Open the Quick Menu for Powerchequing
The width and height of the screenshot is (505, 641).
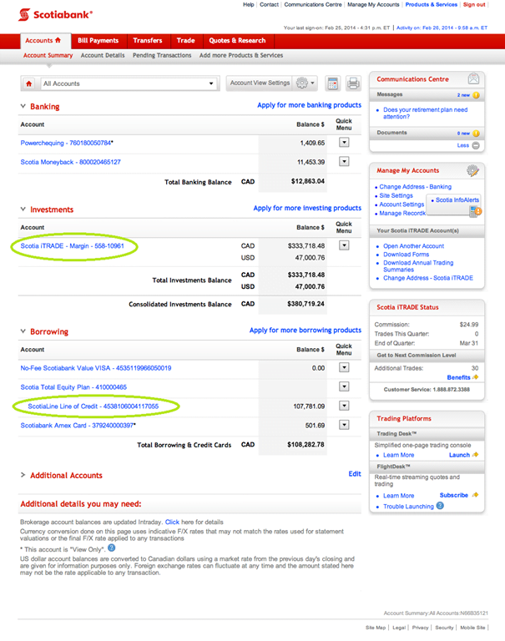(344, 143)
